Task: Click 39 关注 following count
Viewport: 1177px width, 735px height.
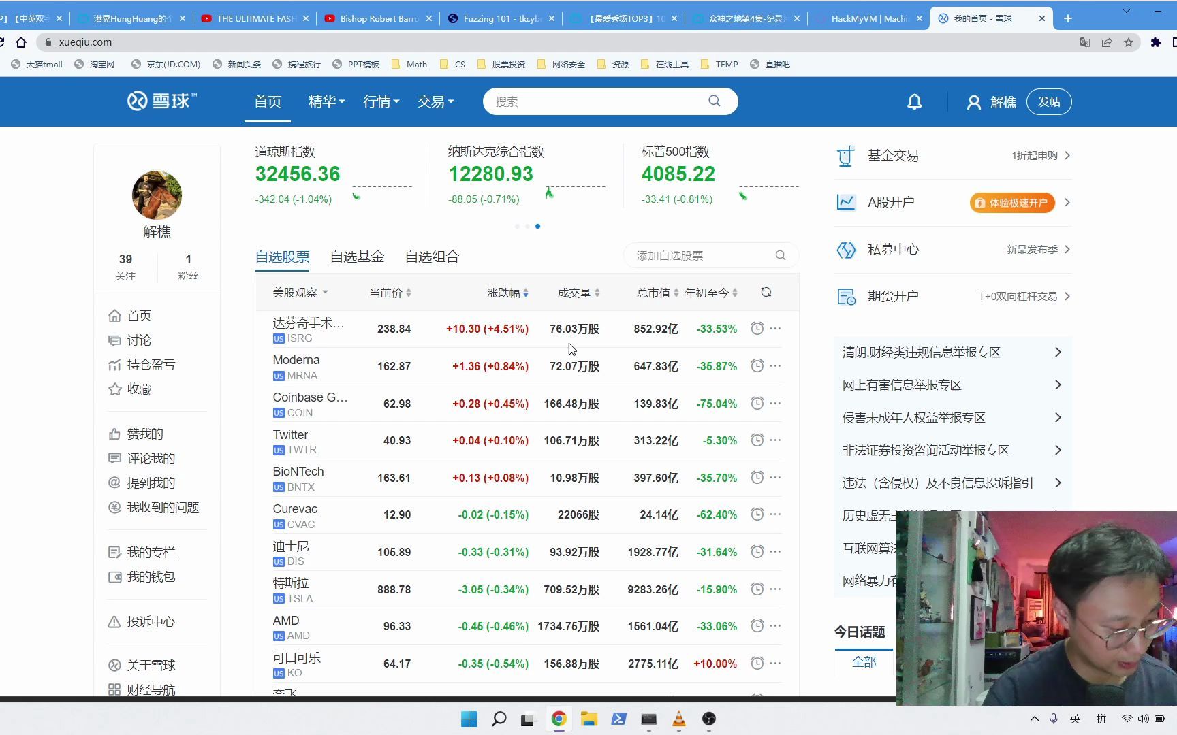Action: pyautogui.click(x=125, y=267)
